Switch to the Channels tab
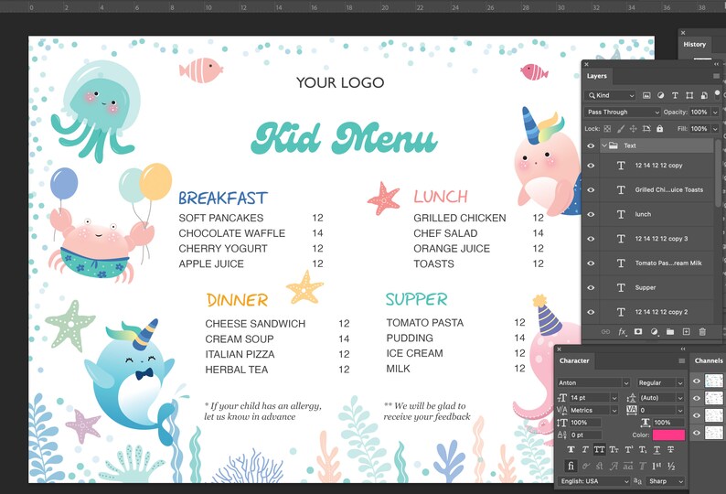The image size is (726, 494). [x=709, y=360]
